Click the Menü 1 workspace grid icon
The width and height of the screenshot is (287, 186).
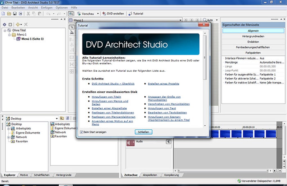71,20
